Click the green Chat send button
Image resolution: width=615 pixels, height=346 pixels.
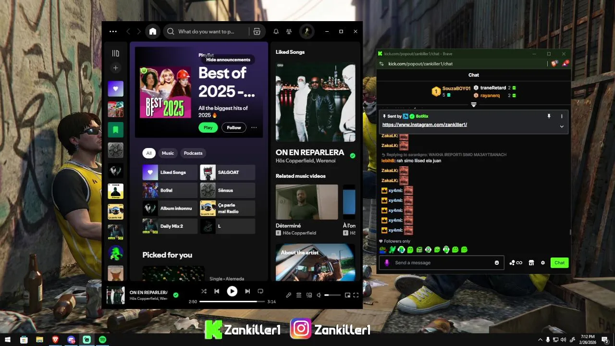[x=560, y=262]
